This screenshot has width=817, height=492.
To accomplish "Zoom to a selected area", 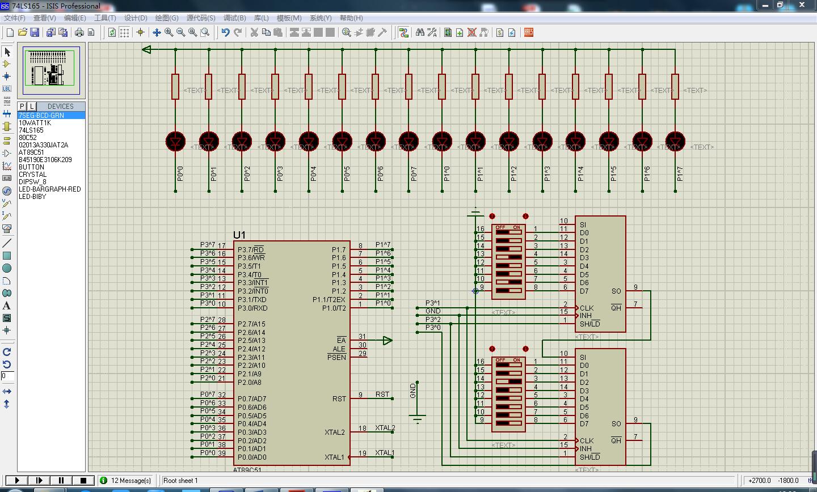I will [205, 32].
